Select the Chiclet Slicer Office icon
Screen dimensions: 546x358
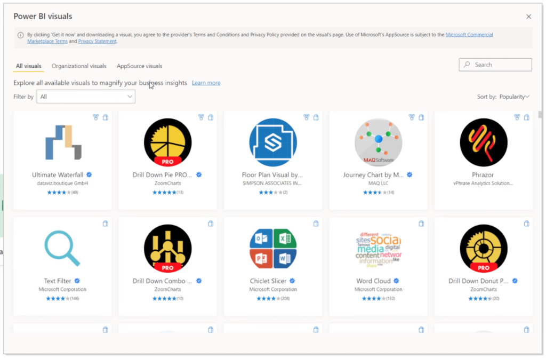[x=273, y=248]
